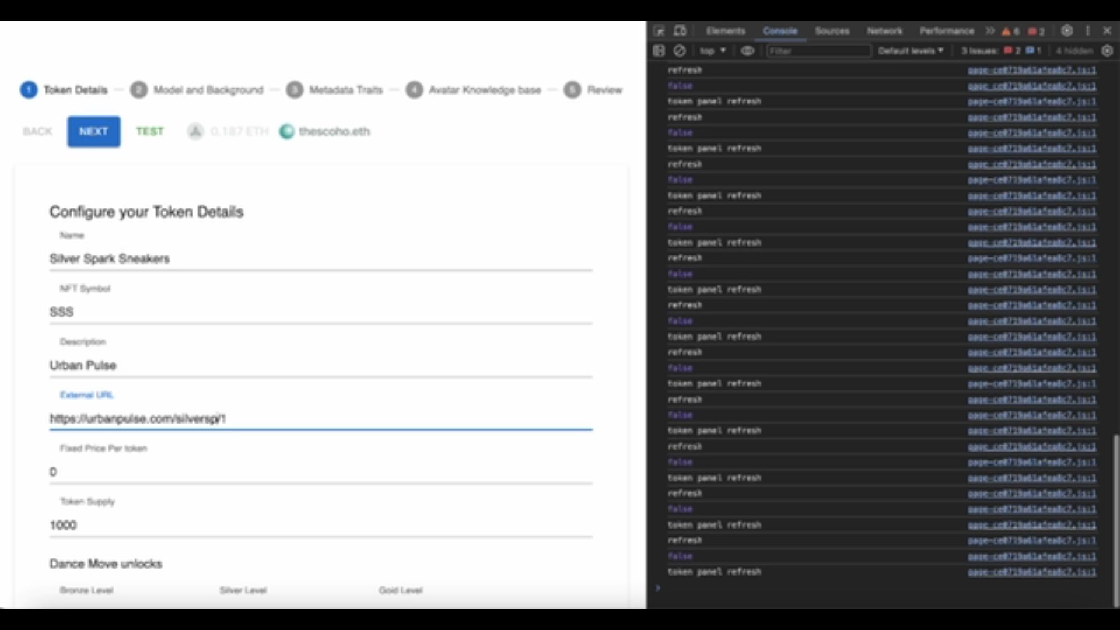Switch to the Console tab

click(x=780, y=31)
